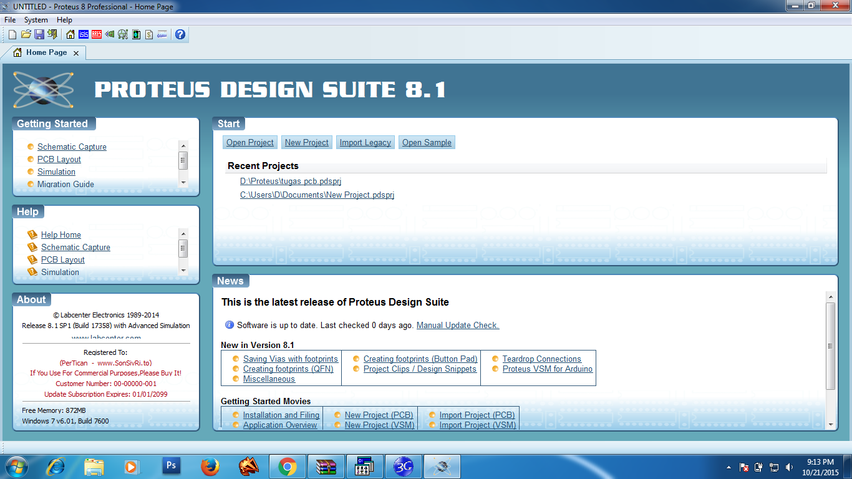Open Creating footprints (QFN) link

click(x=288, y=369)
